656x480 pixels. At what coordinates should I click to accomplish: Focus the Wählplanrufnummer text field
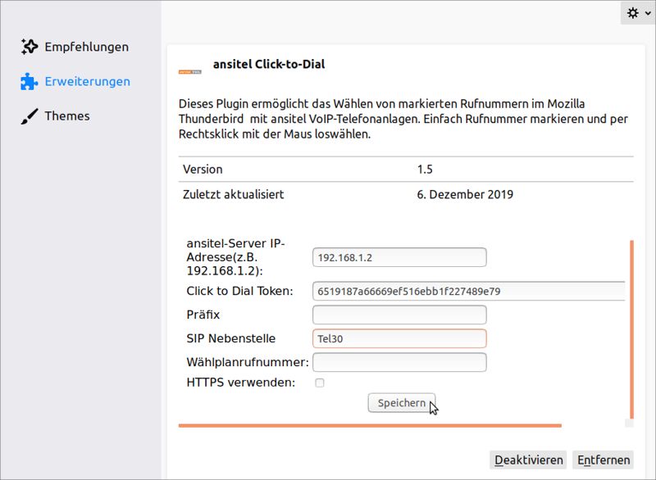pyautogui.click(x=399, y=362)
